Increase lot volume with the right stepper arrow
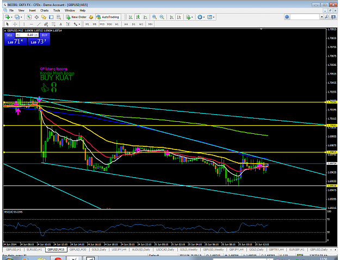This screenshot has height=260, width=340. pyautogui.click(x=36, y=35)
